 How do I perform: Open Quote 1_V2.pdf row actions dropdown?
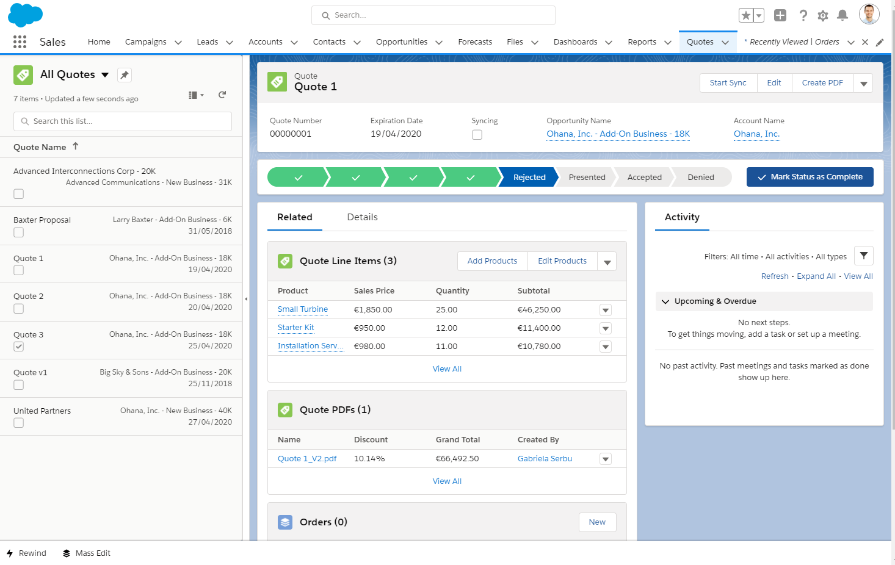point(606,459)
